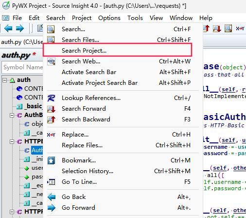Open the Edit menu
Screen dimensions: 246x218
34,18
